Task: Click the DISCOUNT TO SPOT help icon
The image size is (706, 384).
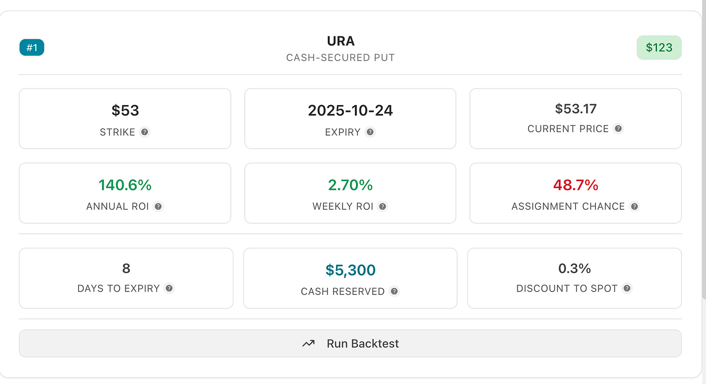Action: pyautogui.click(x=627, y=289)
